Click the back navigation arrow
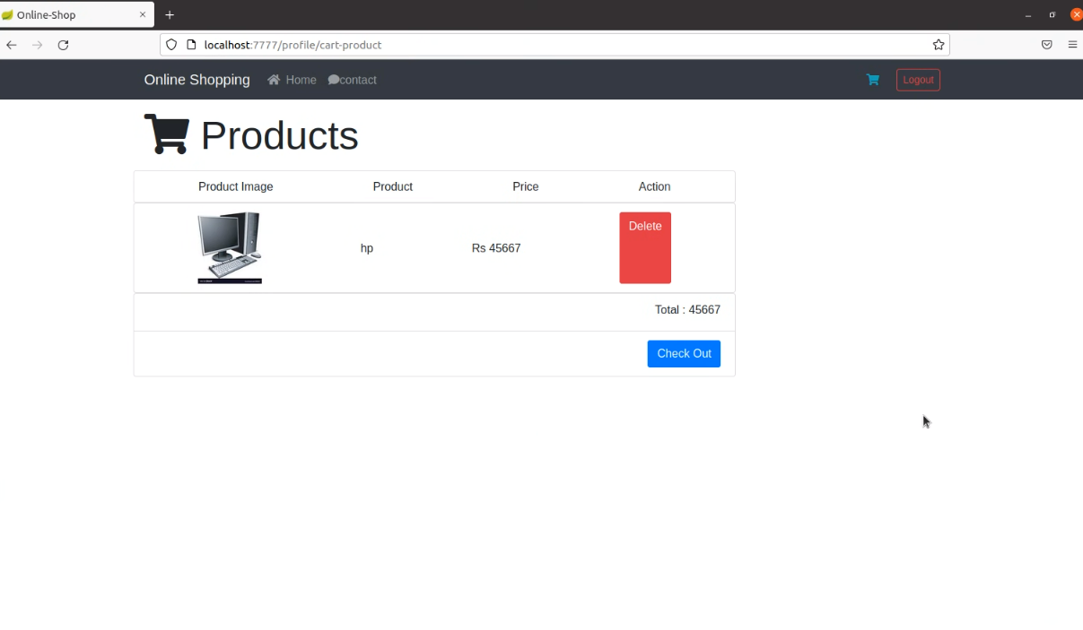The width and height of the screenshot is (1083, 630). click(x=11, y=45)
